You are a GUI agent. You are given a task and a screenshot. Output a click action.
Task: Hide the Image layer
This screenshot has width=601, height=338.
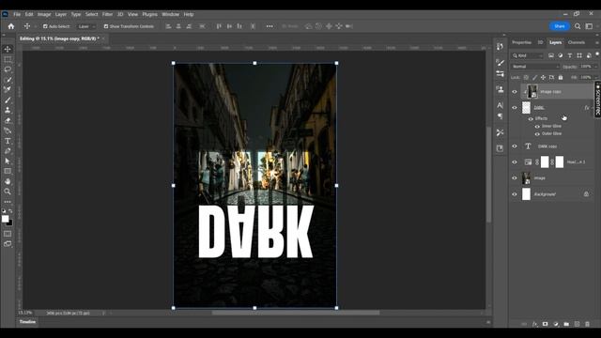(515, 178)
